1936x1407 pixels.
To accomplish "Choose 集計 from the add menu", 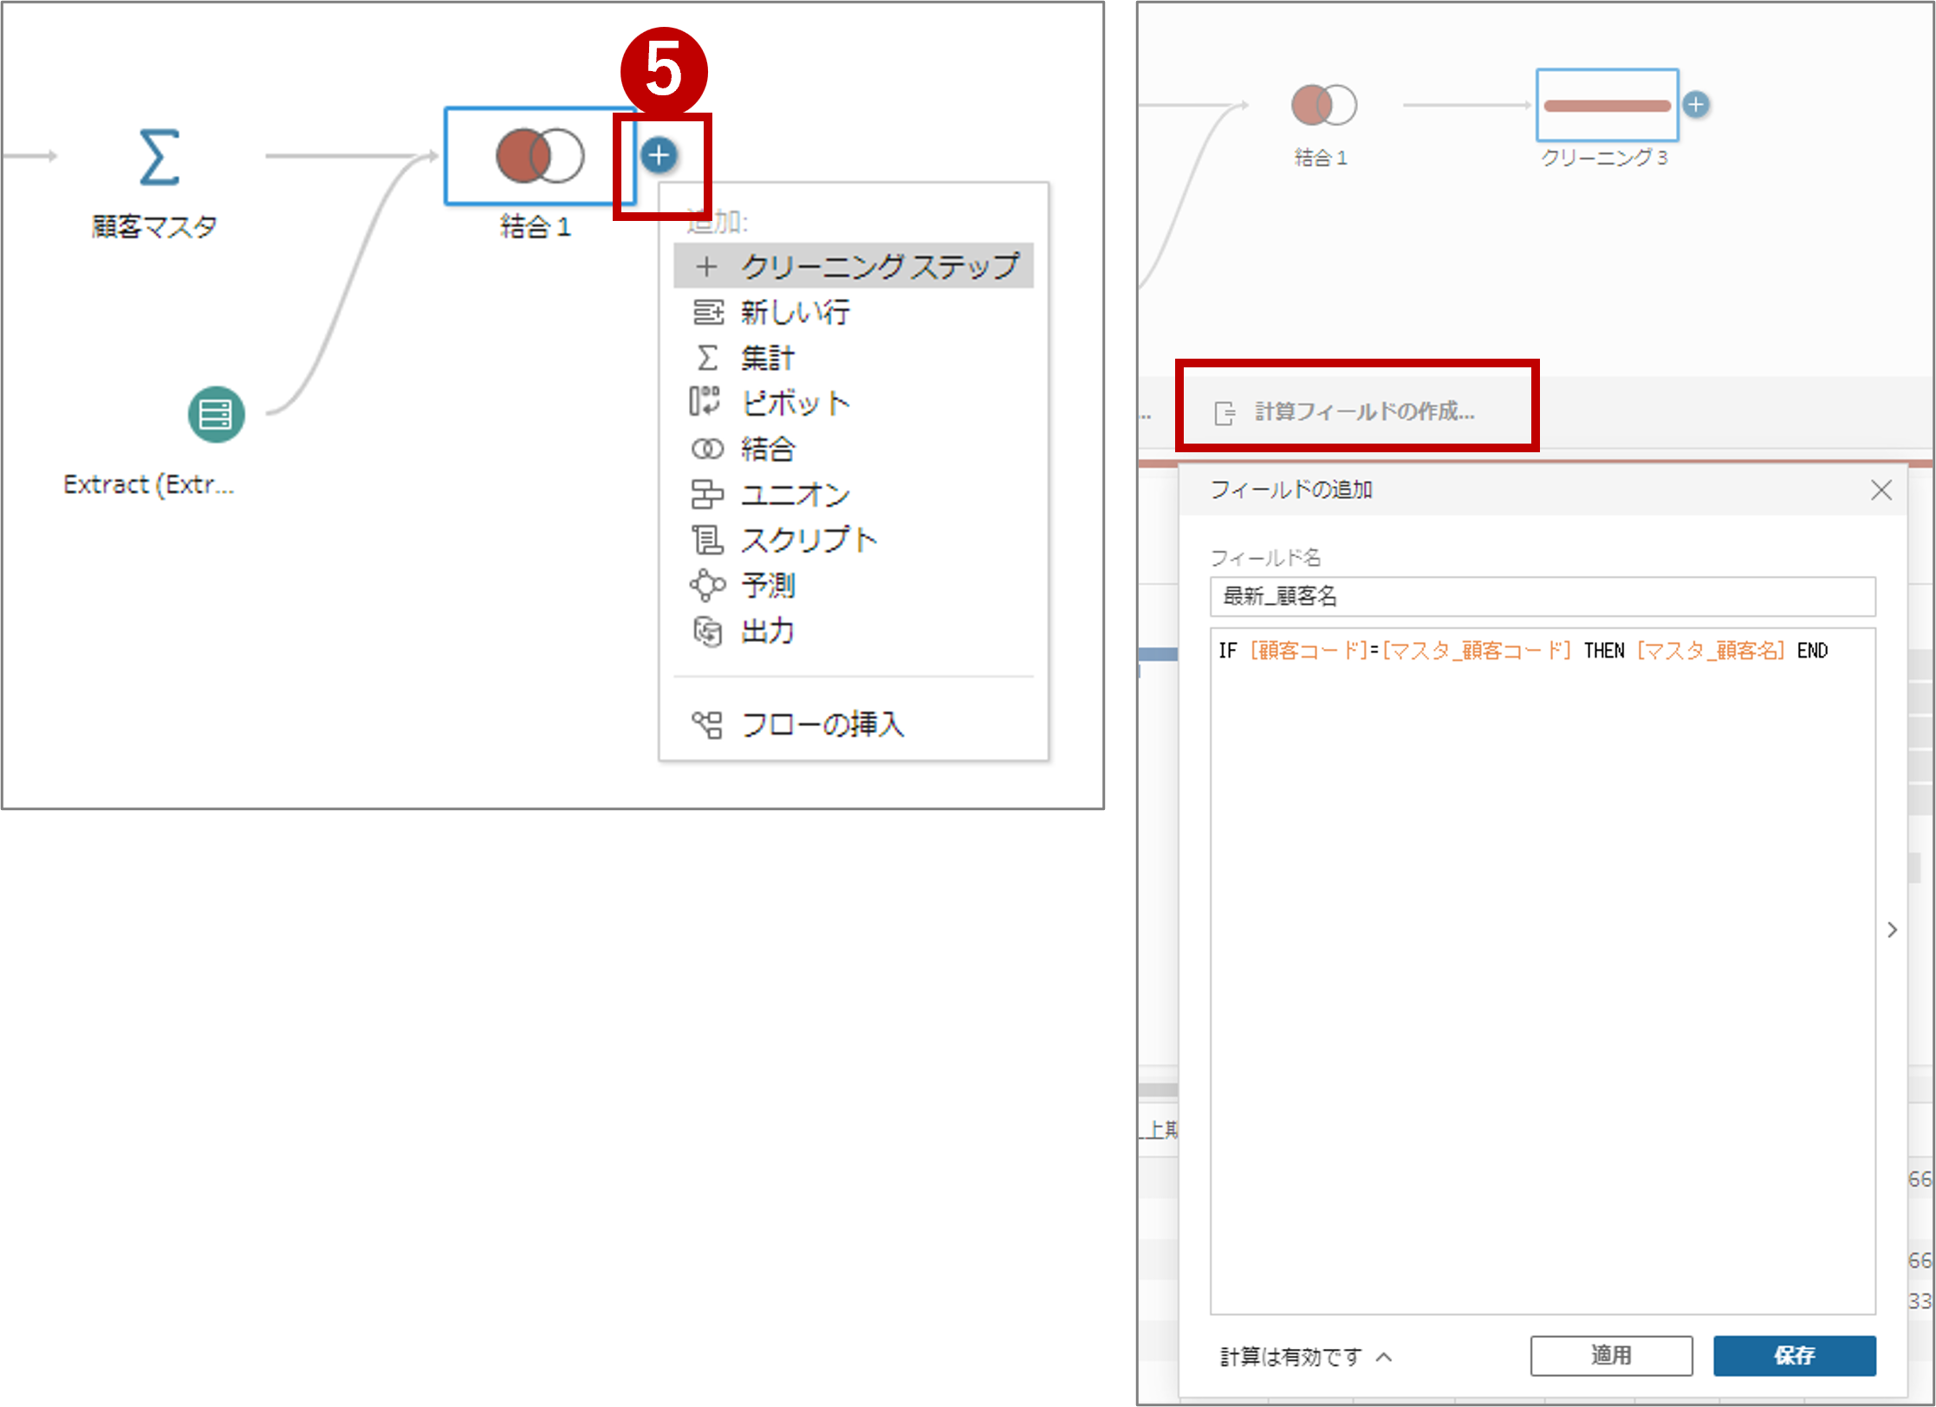I will point(854,357).
